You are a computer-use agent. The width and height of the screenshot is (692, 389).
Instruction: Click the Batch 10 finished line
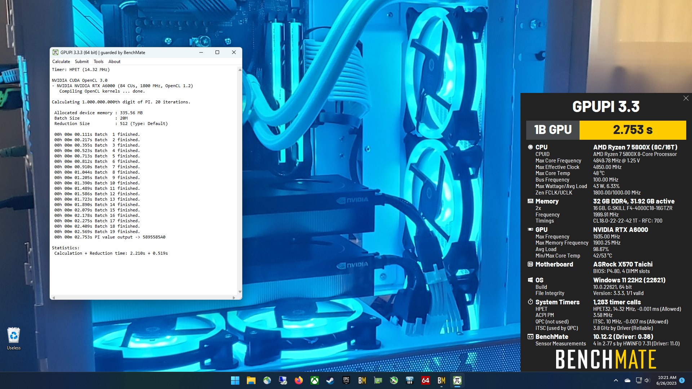[x=97, y=183]
